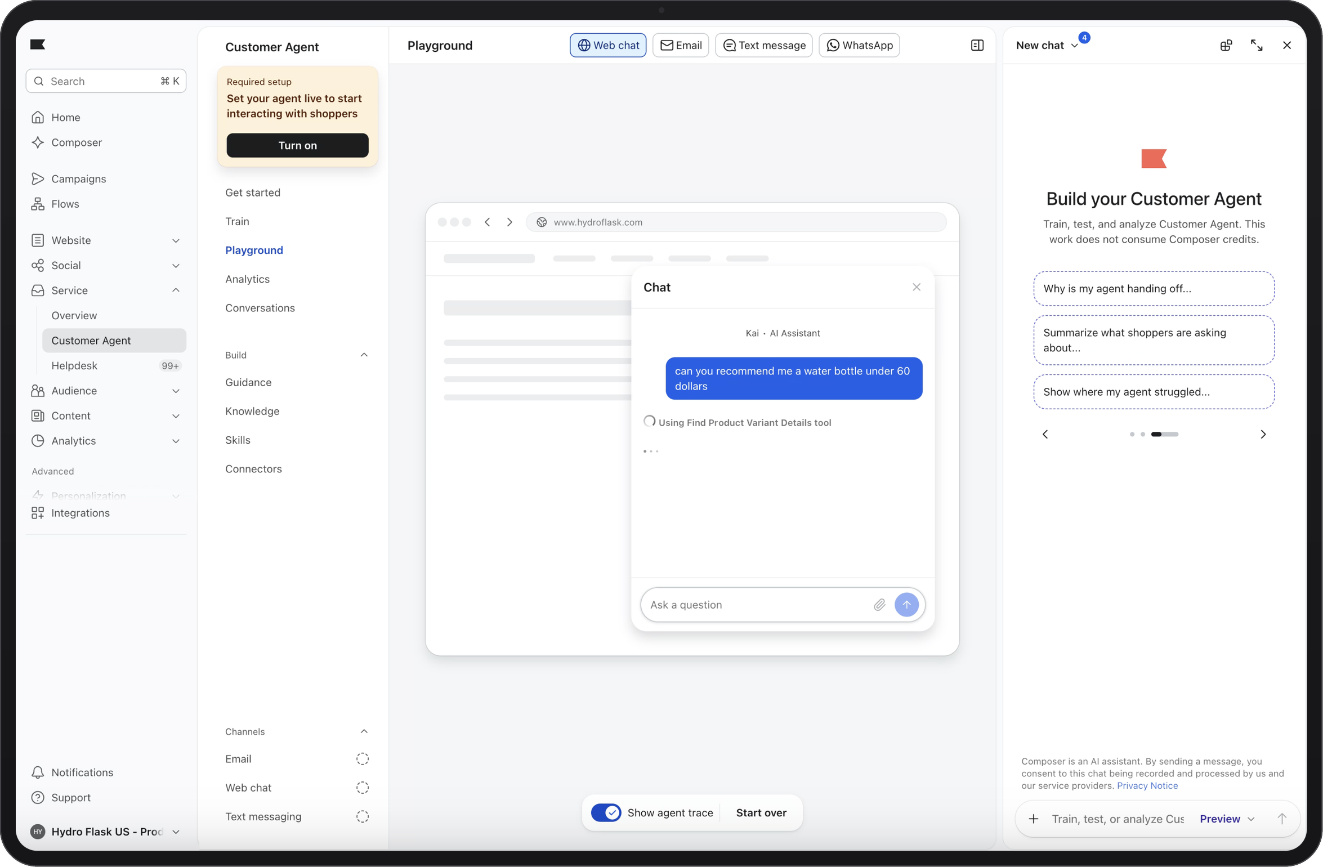Click the Web chat channel status circle
The image size is (1323, 867).
click(x=362, y=788)
